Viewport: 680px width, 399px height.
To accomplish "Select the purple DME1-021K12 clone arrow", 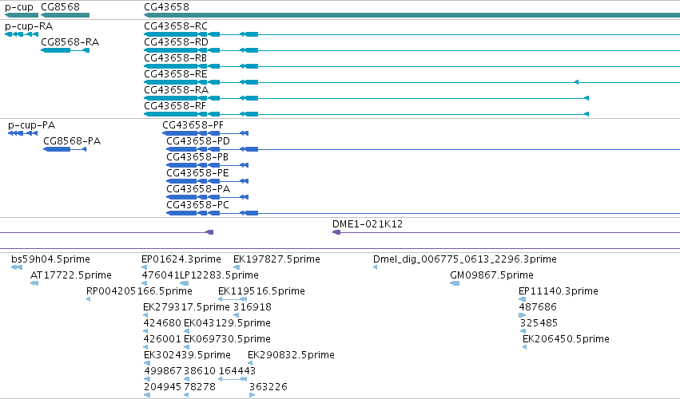I will pyautogui.click(x=336, y=232).
